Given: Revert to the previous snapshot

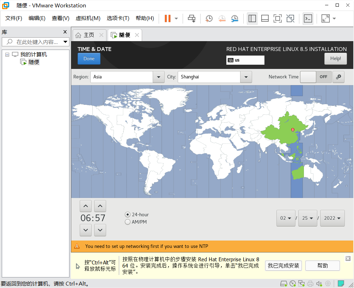Looking at the screenshot, I should point(222,19).
